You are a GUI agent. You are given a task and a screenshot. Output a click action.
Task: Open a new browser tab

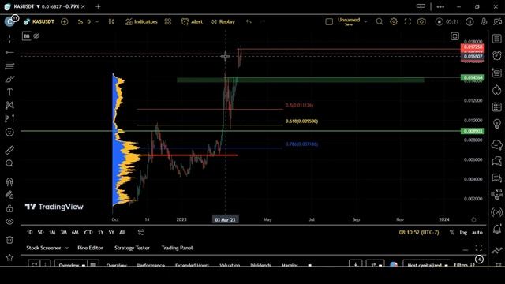pyautogui.click(x=98, y=6)
